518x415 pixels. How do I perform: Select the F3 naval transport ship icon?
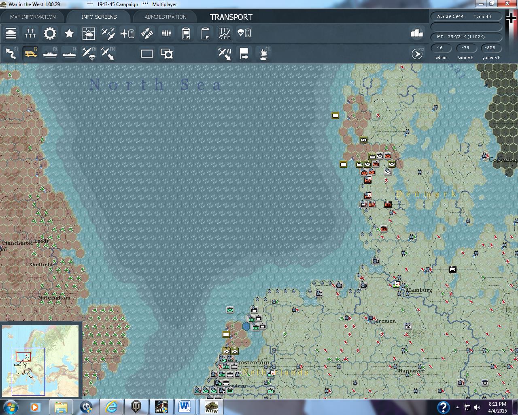pyautogui.click(x=50, y=53)
